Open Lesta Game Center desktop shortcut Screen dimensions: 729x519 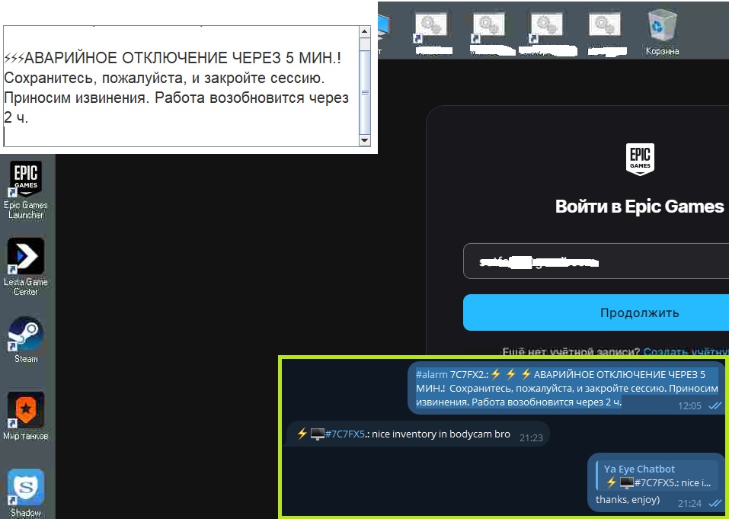(x=26, y=266)
